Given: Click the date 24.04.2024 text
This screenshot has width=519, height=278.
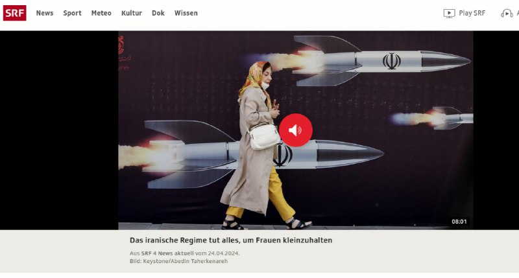Looking at the screenshot, I should click(223, 253).
